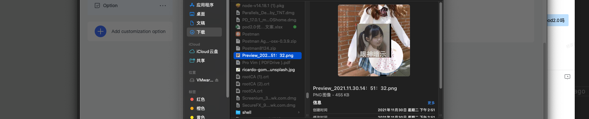Expand the shell folder chevron

(x=299, y=112)
